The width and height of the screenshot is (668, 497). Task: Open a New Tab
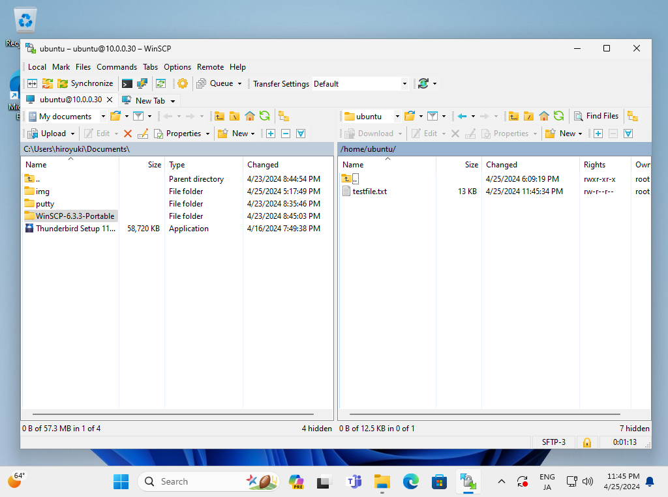point(144,100)
